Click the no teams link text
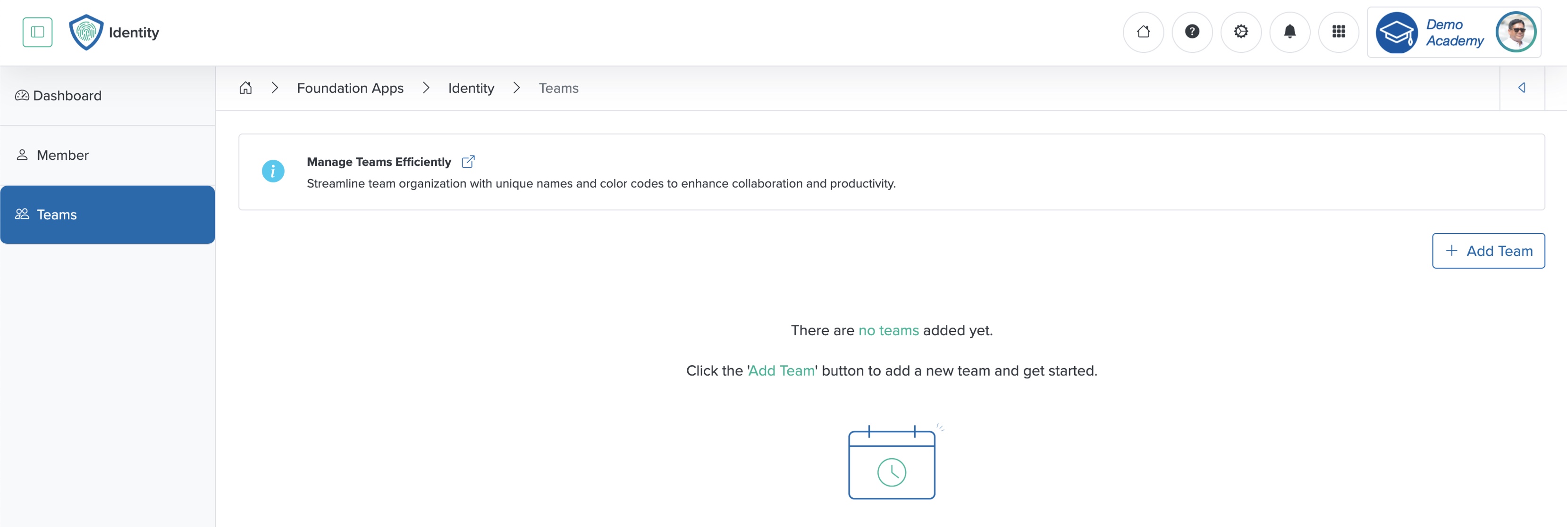This screenshot has width=1567, height=527. click(x=888, y=330)
